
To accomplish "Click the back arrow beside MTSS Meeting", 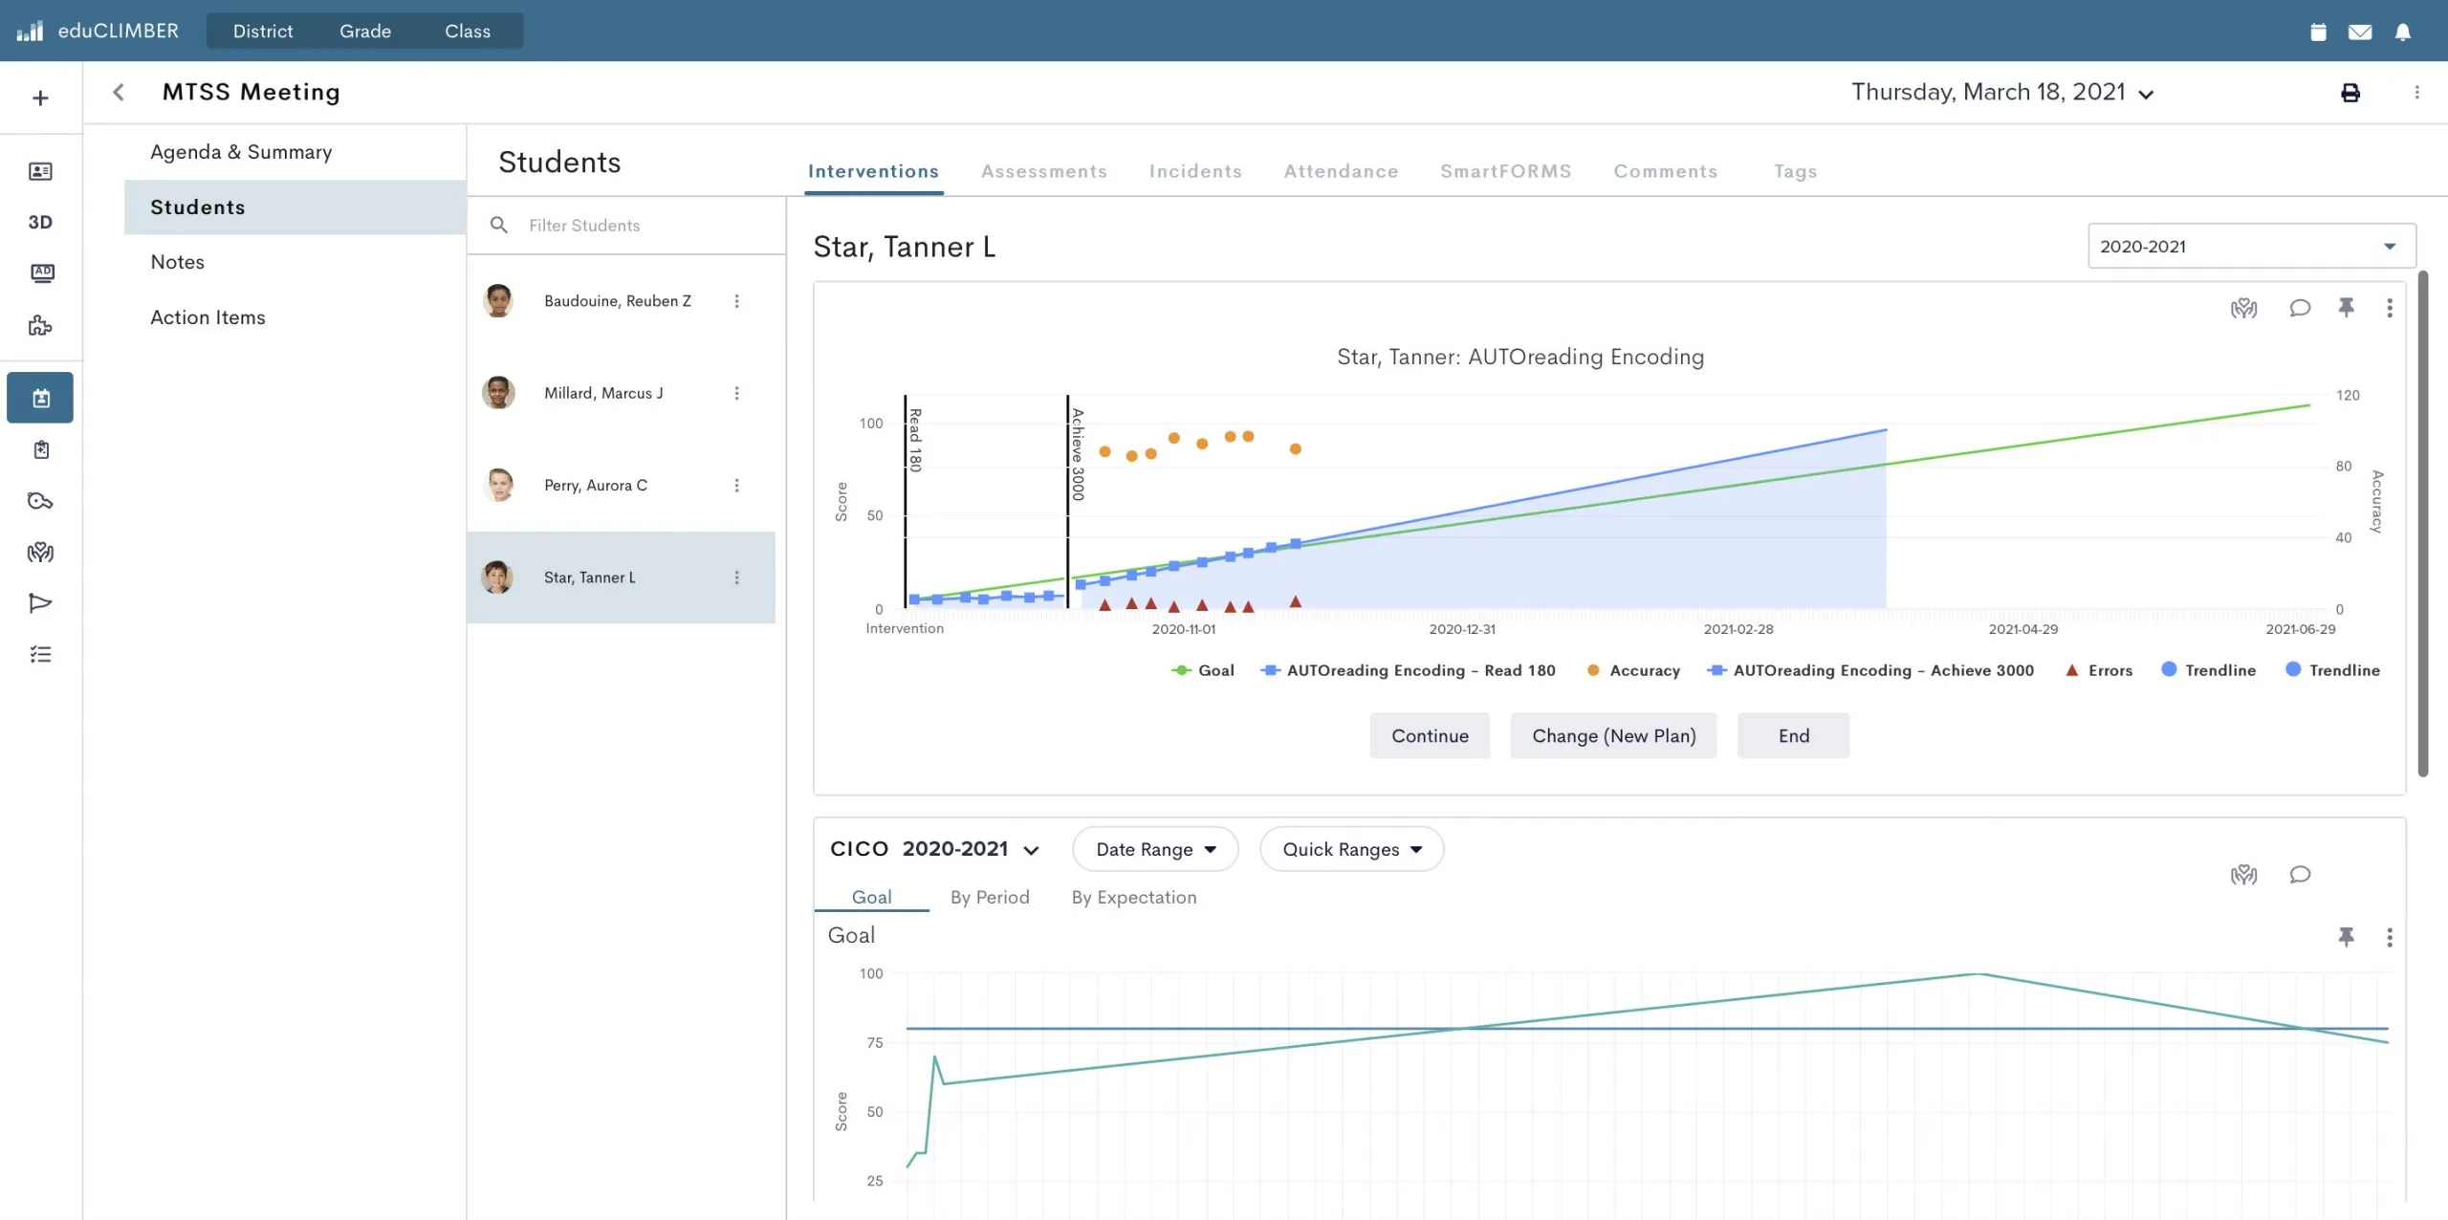I will 119,92.
